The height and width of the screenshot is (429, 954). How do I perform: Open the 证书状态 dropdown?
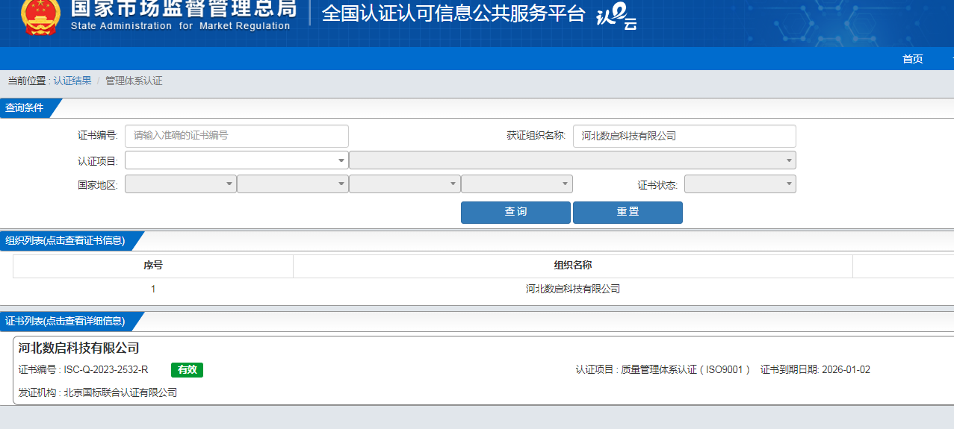coord(740,184)
